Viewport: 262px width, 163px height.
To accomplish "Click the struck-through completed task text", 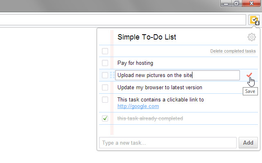I will pyautogui.click(x=150, y=119).
